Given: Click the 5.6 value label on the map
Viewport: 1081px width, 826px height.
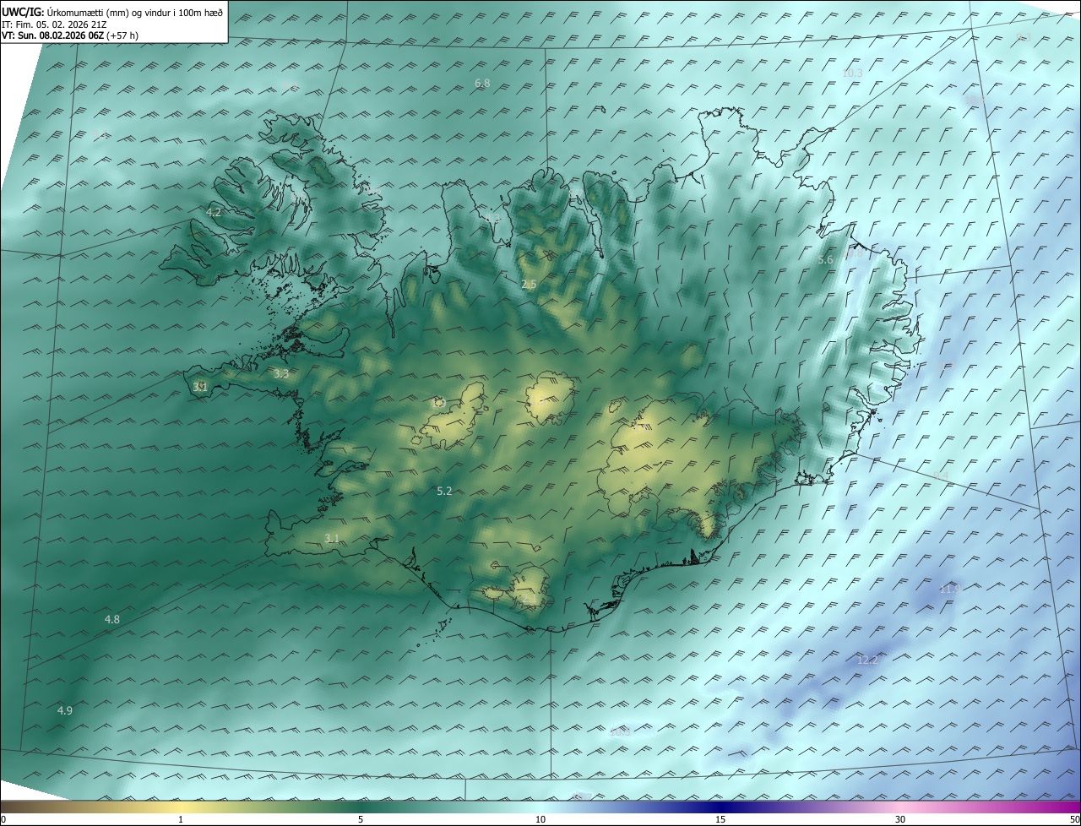Looking at the screenshot, I should pos(825,260).
